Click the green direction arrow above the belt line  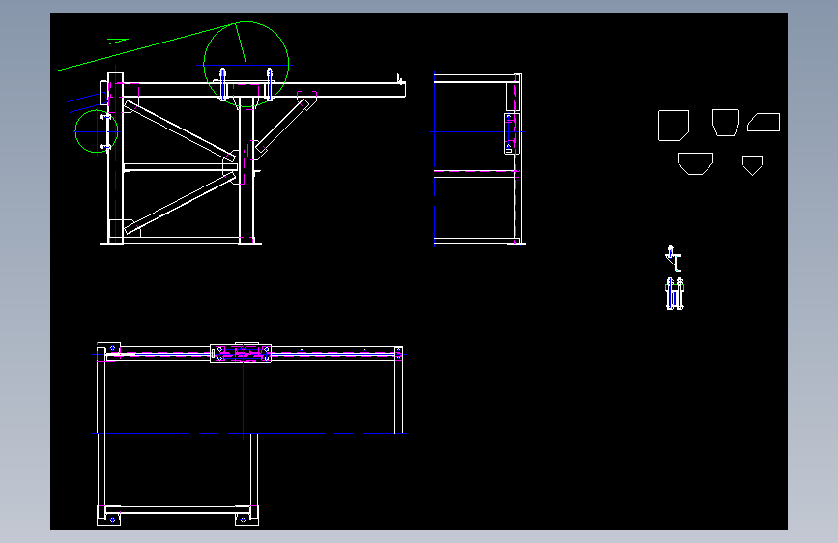118,41
